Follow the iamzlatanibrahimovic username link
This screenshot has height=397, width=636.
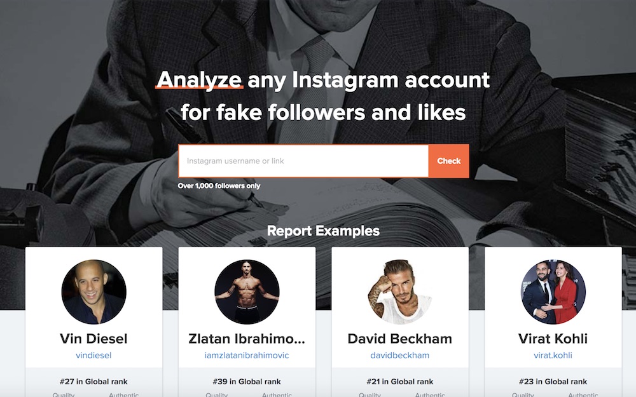click(247, 355)
